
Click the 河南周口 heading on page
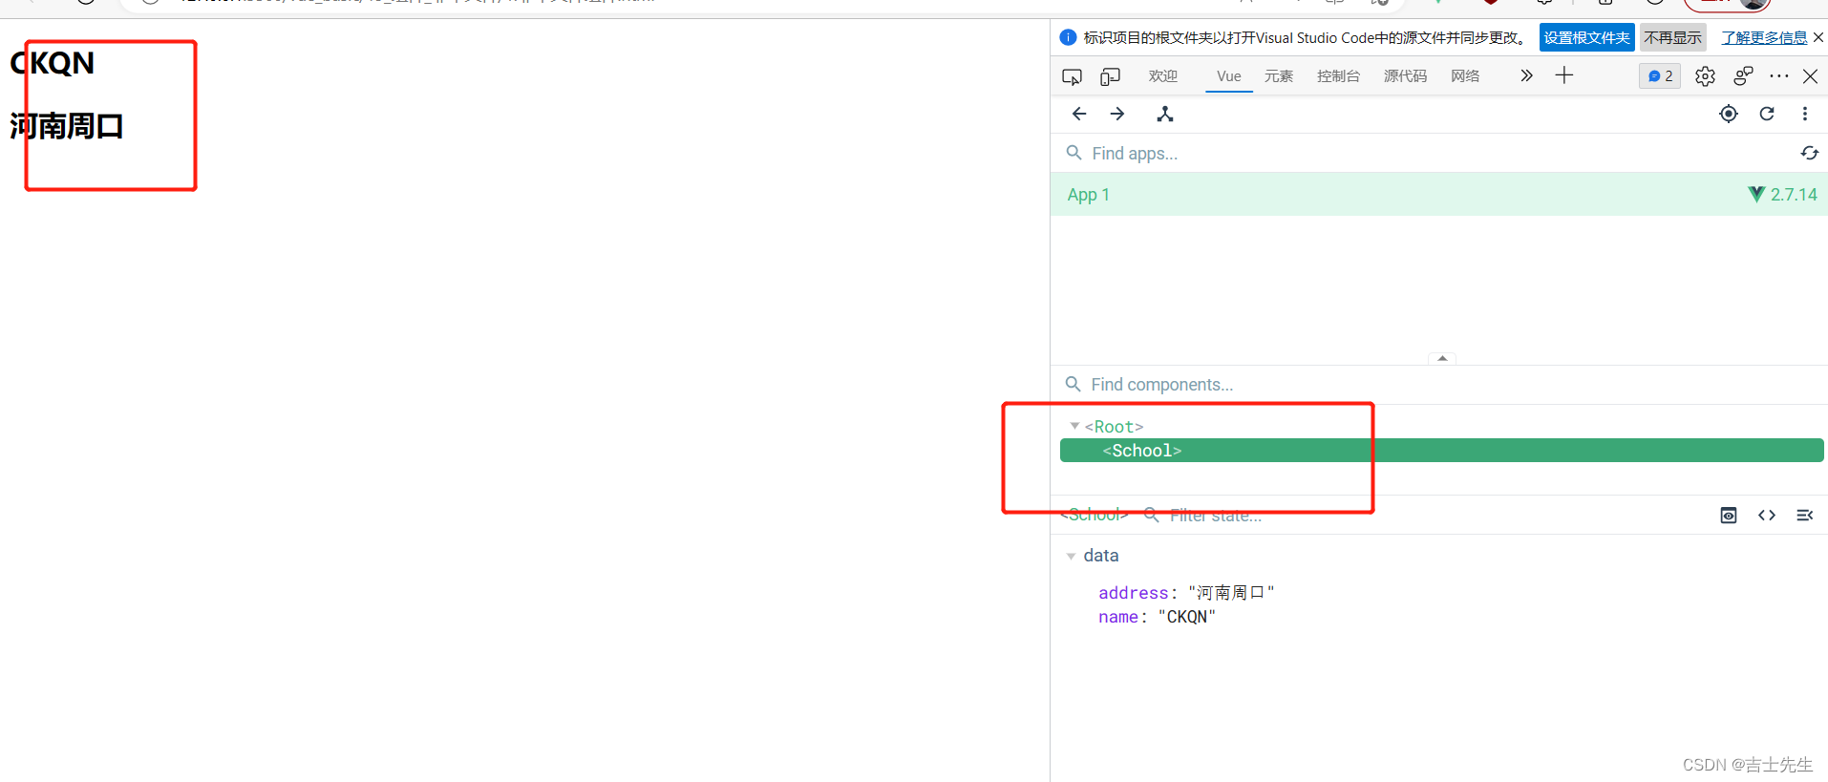click(x=67, y=126)
